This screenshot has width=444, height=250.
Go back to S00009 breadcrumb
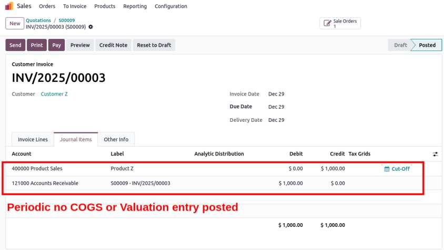(66, 20)
